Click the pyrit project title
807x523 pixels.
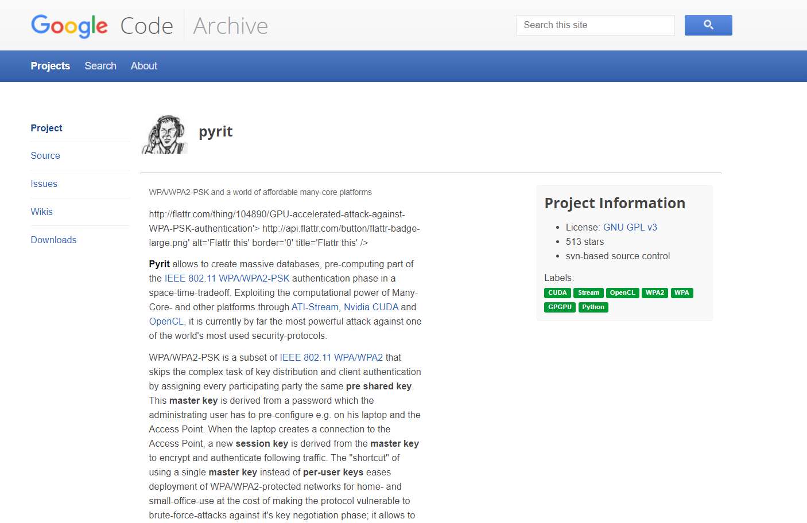216,132
